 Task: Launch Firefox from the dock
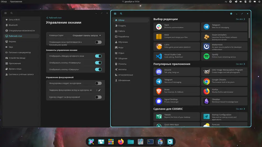(x=121, y=142)
